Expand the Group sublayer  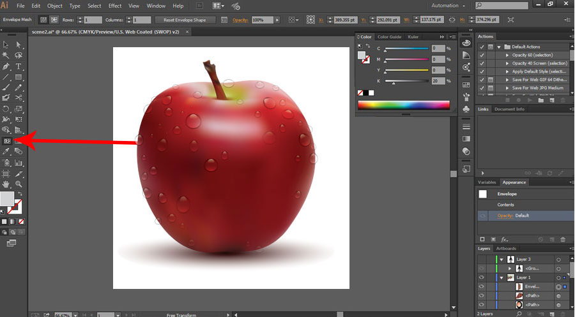(x=510, y=269)
